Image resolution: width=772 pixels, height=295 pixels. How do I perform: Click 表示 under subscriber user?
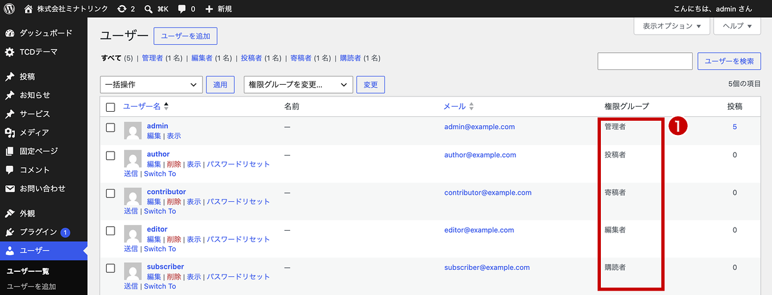click(x=194, y=276)
